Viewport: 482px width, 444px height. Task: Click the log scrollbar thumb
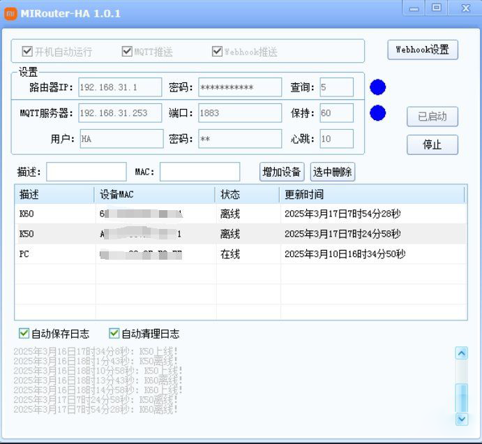point(461,397)
